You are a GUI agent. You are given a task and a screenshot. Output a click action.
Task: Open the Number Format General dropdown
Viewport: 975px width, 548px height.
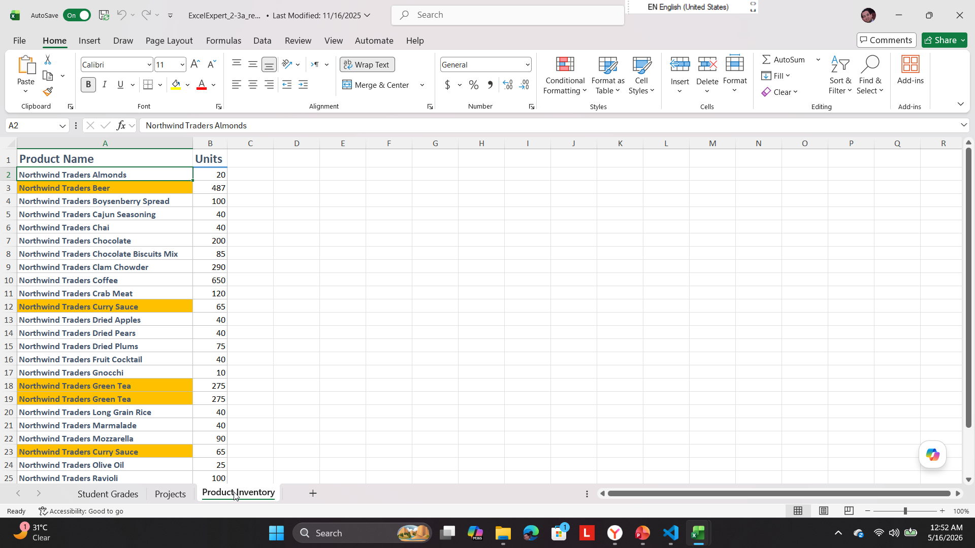pyautogui.click(x=527, y=64)
